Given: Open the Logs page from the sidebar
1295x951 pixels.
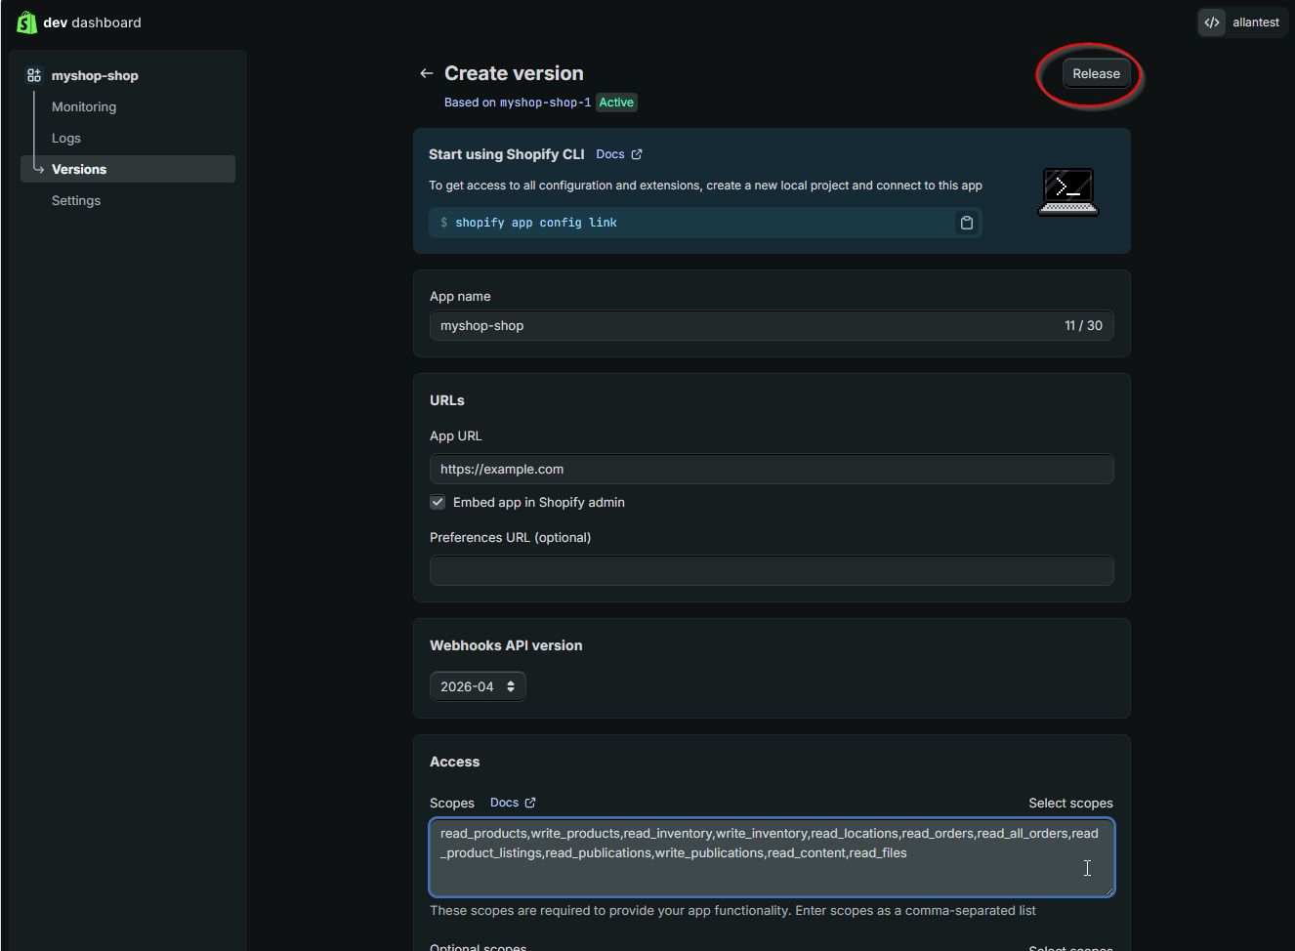Looking at the screenshot, I should 65,138.
